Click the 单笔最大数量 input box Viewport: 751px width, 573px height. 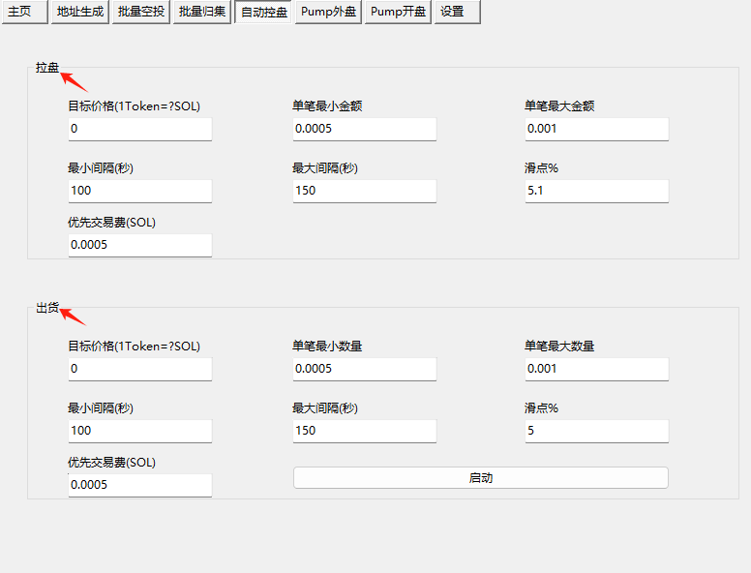coord(597,369)
